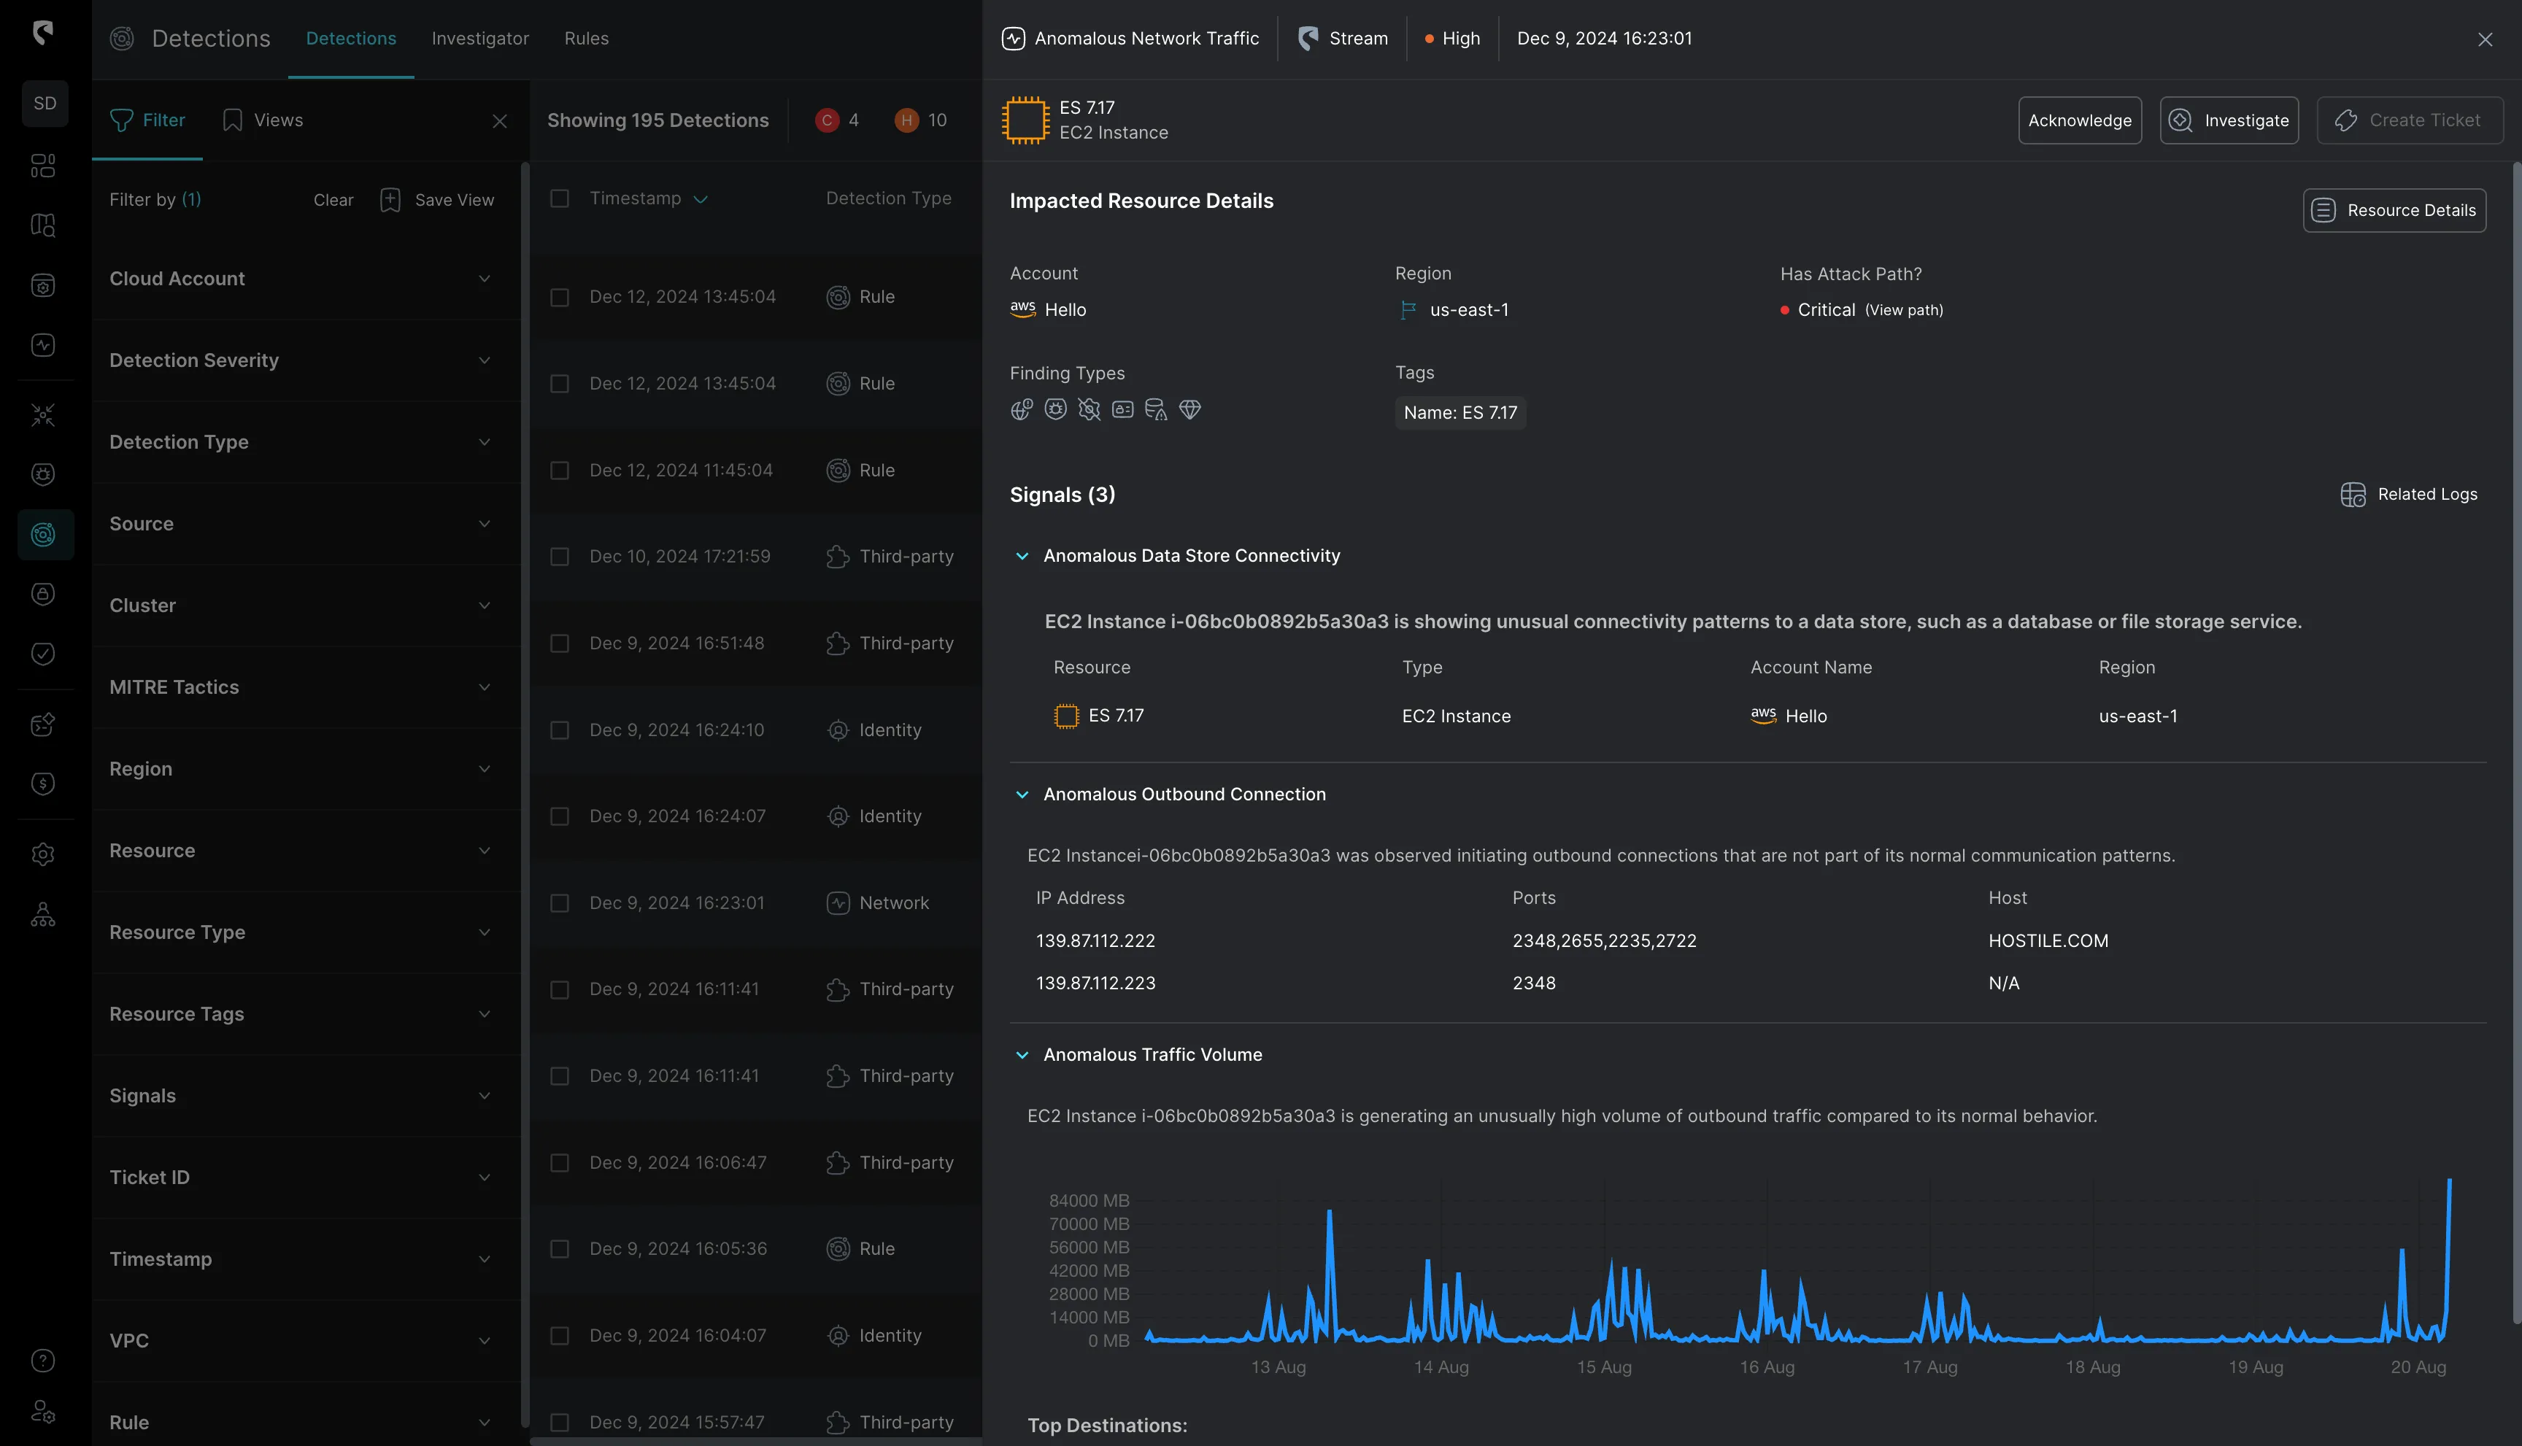Click the Name: ES 7.17 tag
The width and height of the screenshot is (2522, 1446).
click(1460, 412)
